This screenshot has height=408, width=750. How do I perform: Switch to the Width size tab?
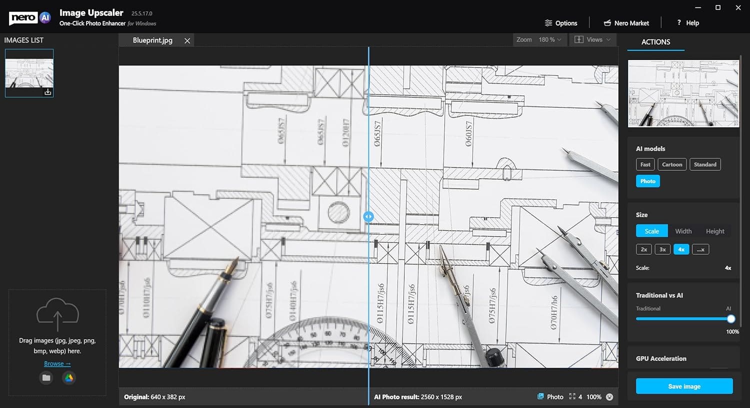point(683,231)
